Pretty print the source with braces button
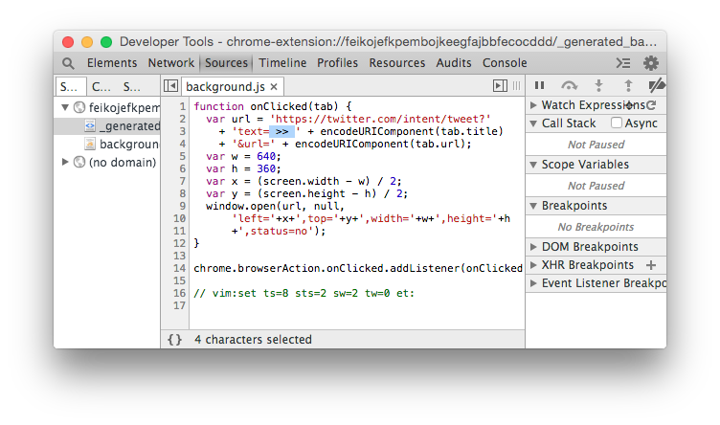720x425 pixels. 174,339
